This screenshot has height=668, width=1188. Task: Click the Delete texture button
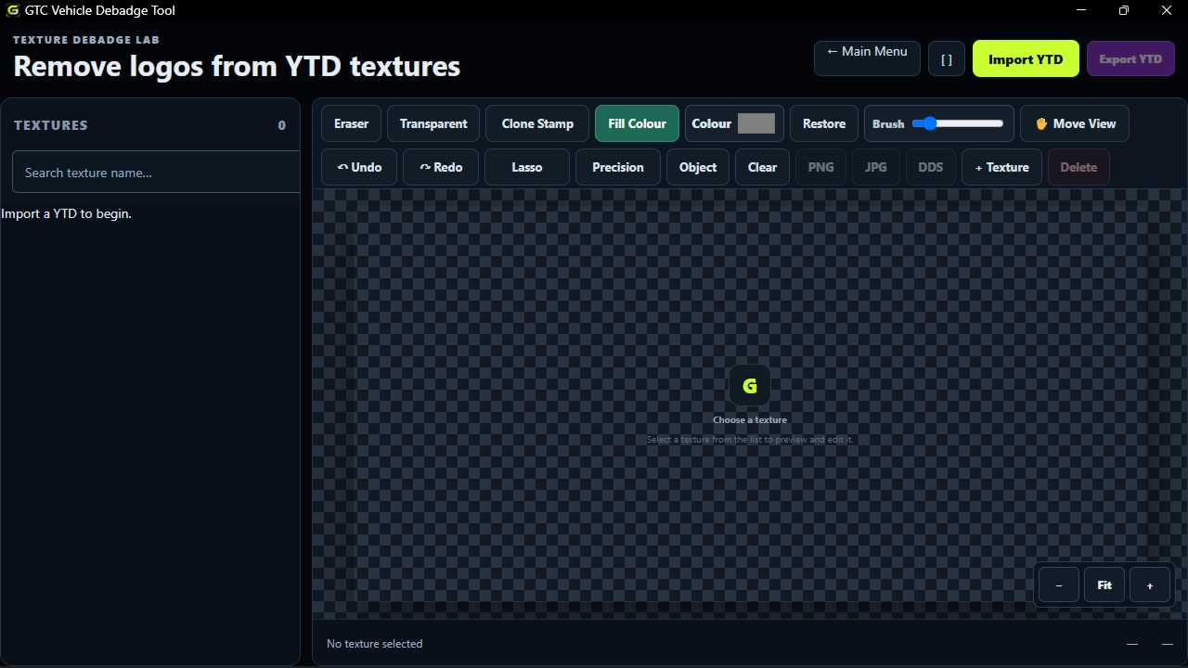[x=1078, y=167]
